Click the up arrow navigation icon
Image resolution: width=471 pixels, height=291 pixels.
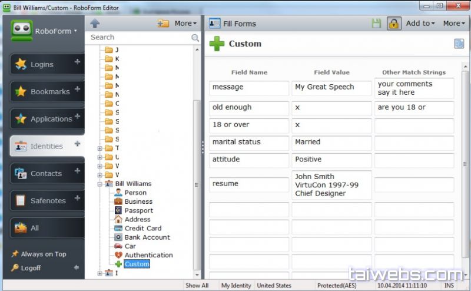coord(95,23)
